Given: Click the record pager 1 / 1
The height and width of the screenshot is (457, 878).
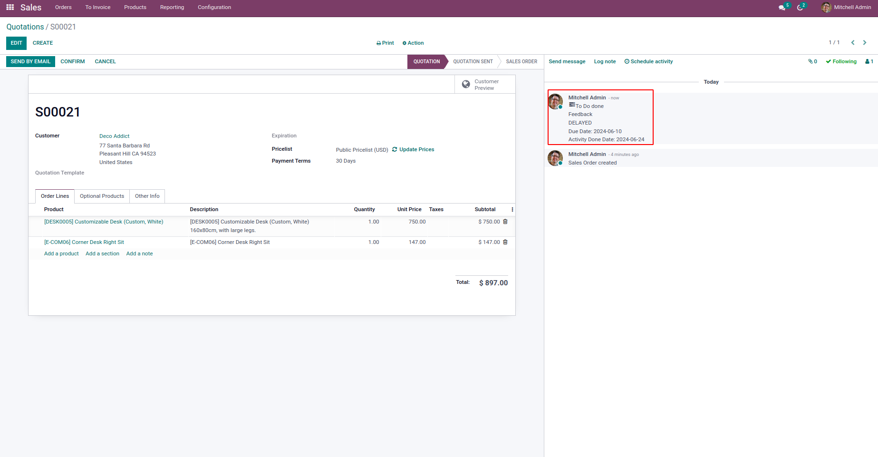Looking at the screenshot, I should tap(834, 42).
